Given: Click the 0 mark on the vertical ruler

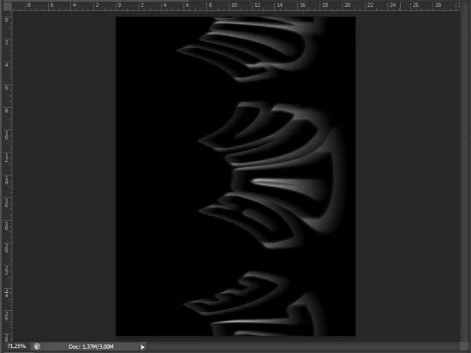Looking at the screenshot, I should (x=7, y=21).
